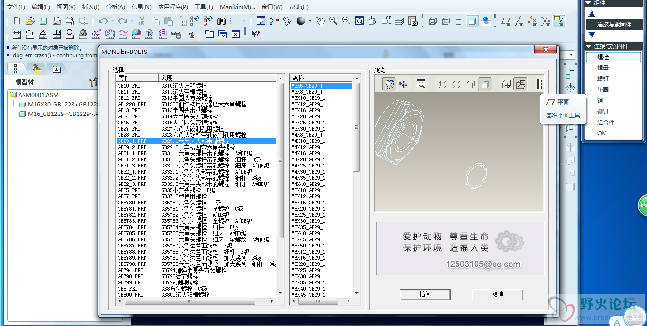Select 垫圈 in the menu manager
Image resolution: width=647 pixels, height=326 pixels.
[x=603, y=90]
